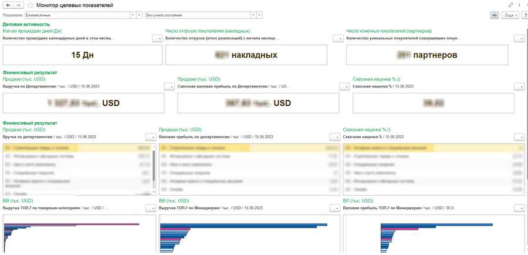The image size is (528, 255).
Task: Click longest pink bar in товарным категориям chart
Action: coord(72,224)
